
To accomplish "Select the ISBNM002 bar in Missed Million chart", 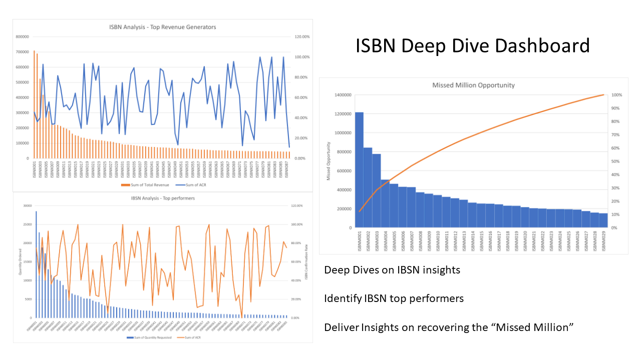I will coord(368,187).
